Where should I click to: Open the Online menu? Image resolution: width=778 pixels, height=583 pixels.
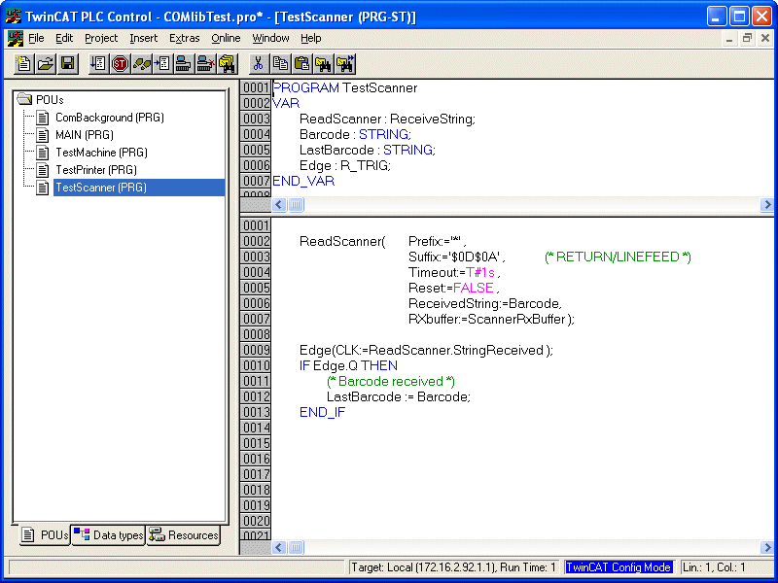tap(226, 38)
